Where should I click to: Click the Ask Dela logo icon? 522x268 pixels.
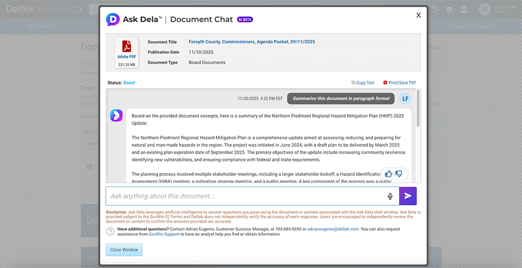pos(113,19)
